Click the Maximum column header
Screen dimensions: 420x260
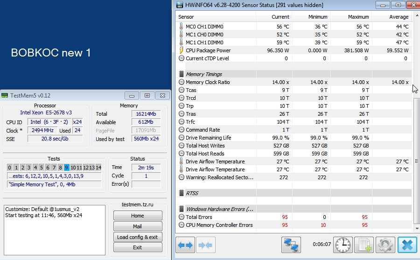tap(351, 17)
